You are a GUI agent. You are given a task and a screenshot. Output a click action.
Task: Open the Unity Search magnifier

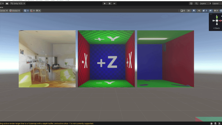click(x=196, y=3)
